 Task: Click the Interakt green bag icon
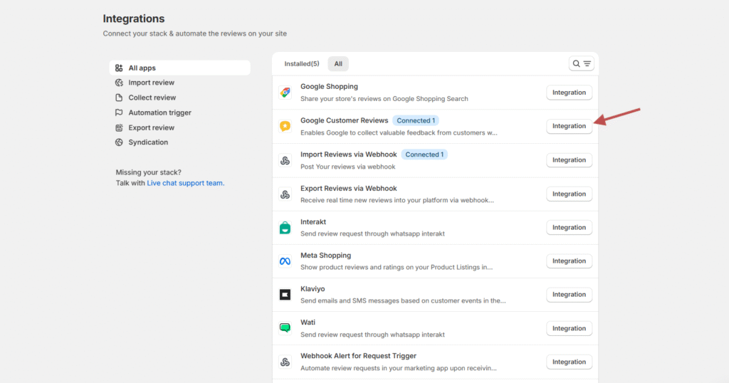coord(285,228)
